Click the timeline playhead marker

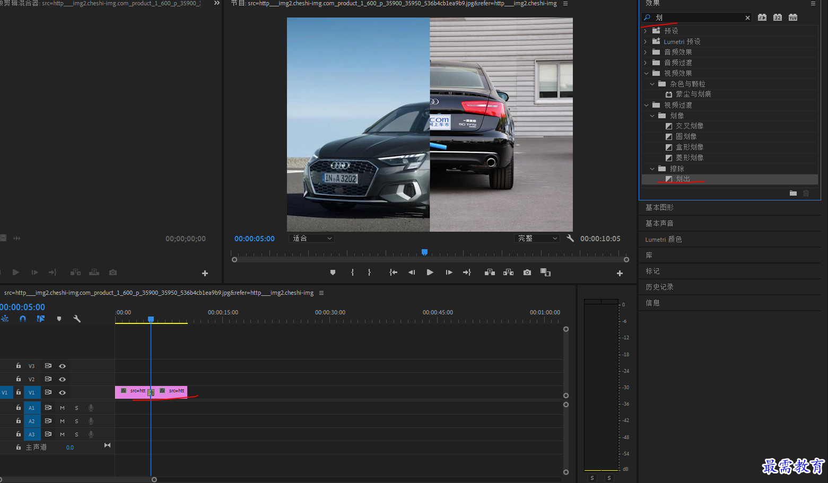(x=151, y=319)
